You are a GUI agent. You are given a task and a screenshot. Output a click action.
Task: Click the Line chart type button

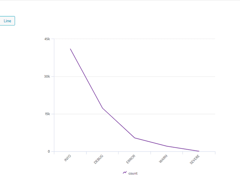point(7,21)
